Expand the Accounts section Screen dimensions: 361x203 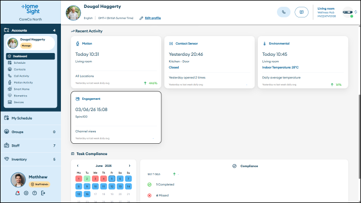[30, 30]
